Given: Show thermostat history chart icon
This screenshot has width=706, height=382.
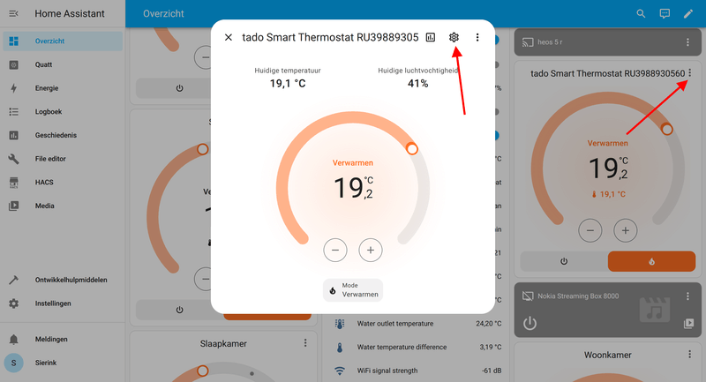Looking at the screenshot, I should tap(431, 37).
